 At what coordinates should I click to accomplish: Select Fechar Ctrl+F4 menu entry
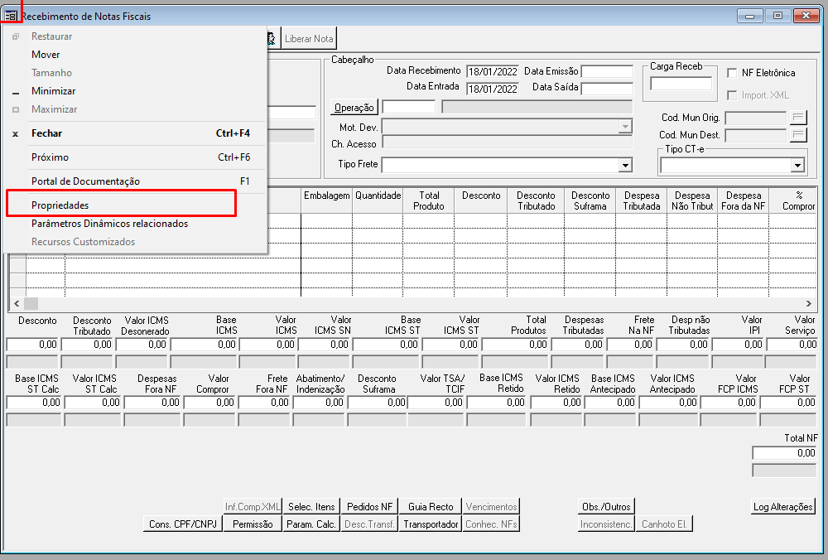[x=135, y=133]
